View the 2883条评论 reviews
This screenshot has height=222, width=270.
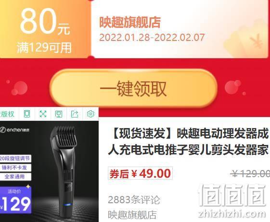(x=134, y=200)
